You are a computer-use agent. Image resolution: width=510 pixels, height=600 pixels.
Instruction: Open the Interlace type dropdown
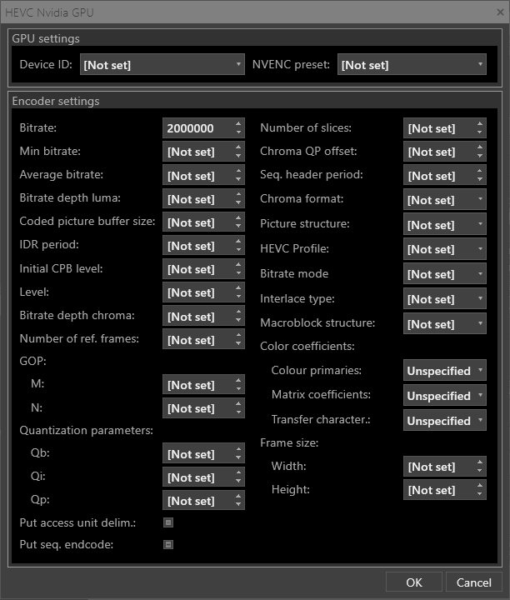click(444, 298)
